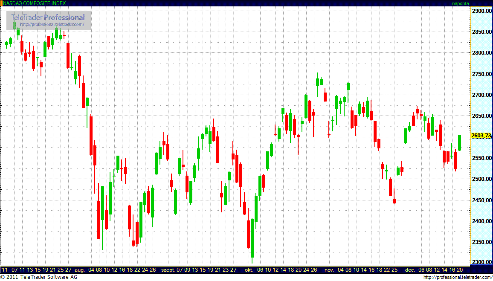Viewport: 493px width, 281px height.
Task: Select the 2750,00 price level label
Action: (x=481, y=74)
